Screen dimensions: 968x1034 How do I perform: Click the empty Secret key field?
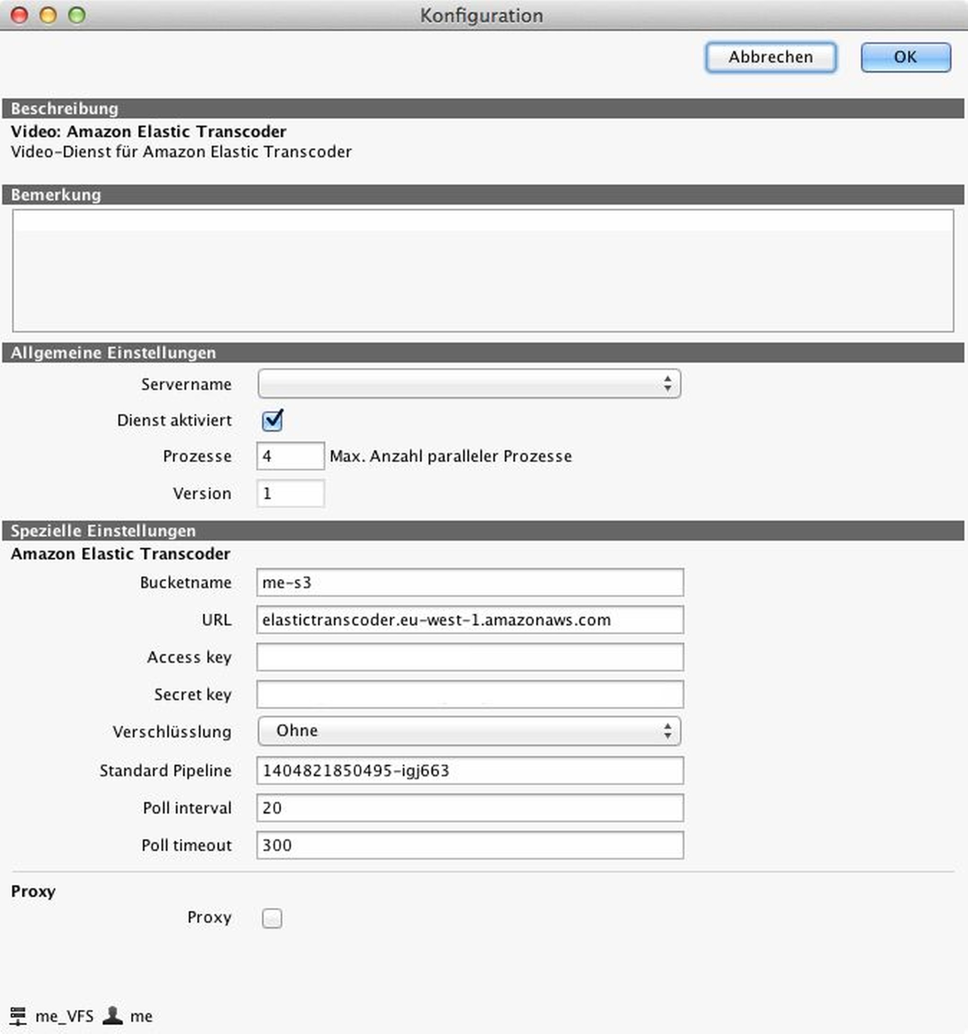(470, 694)
